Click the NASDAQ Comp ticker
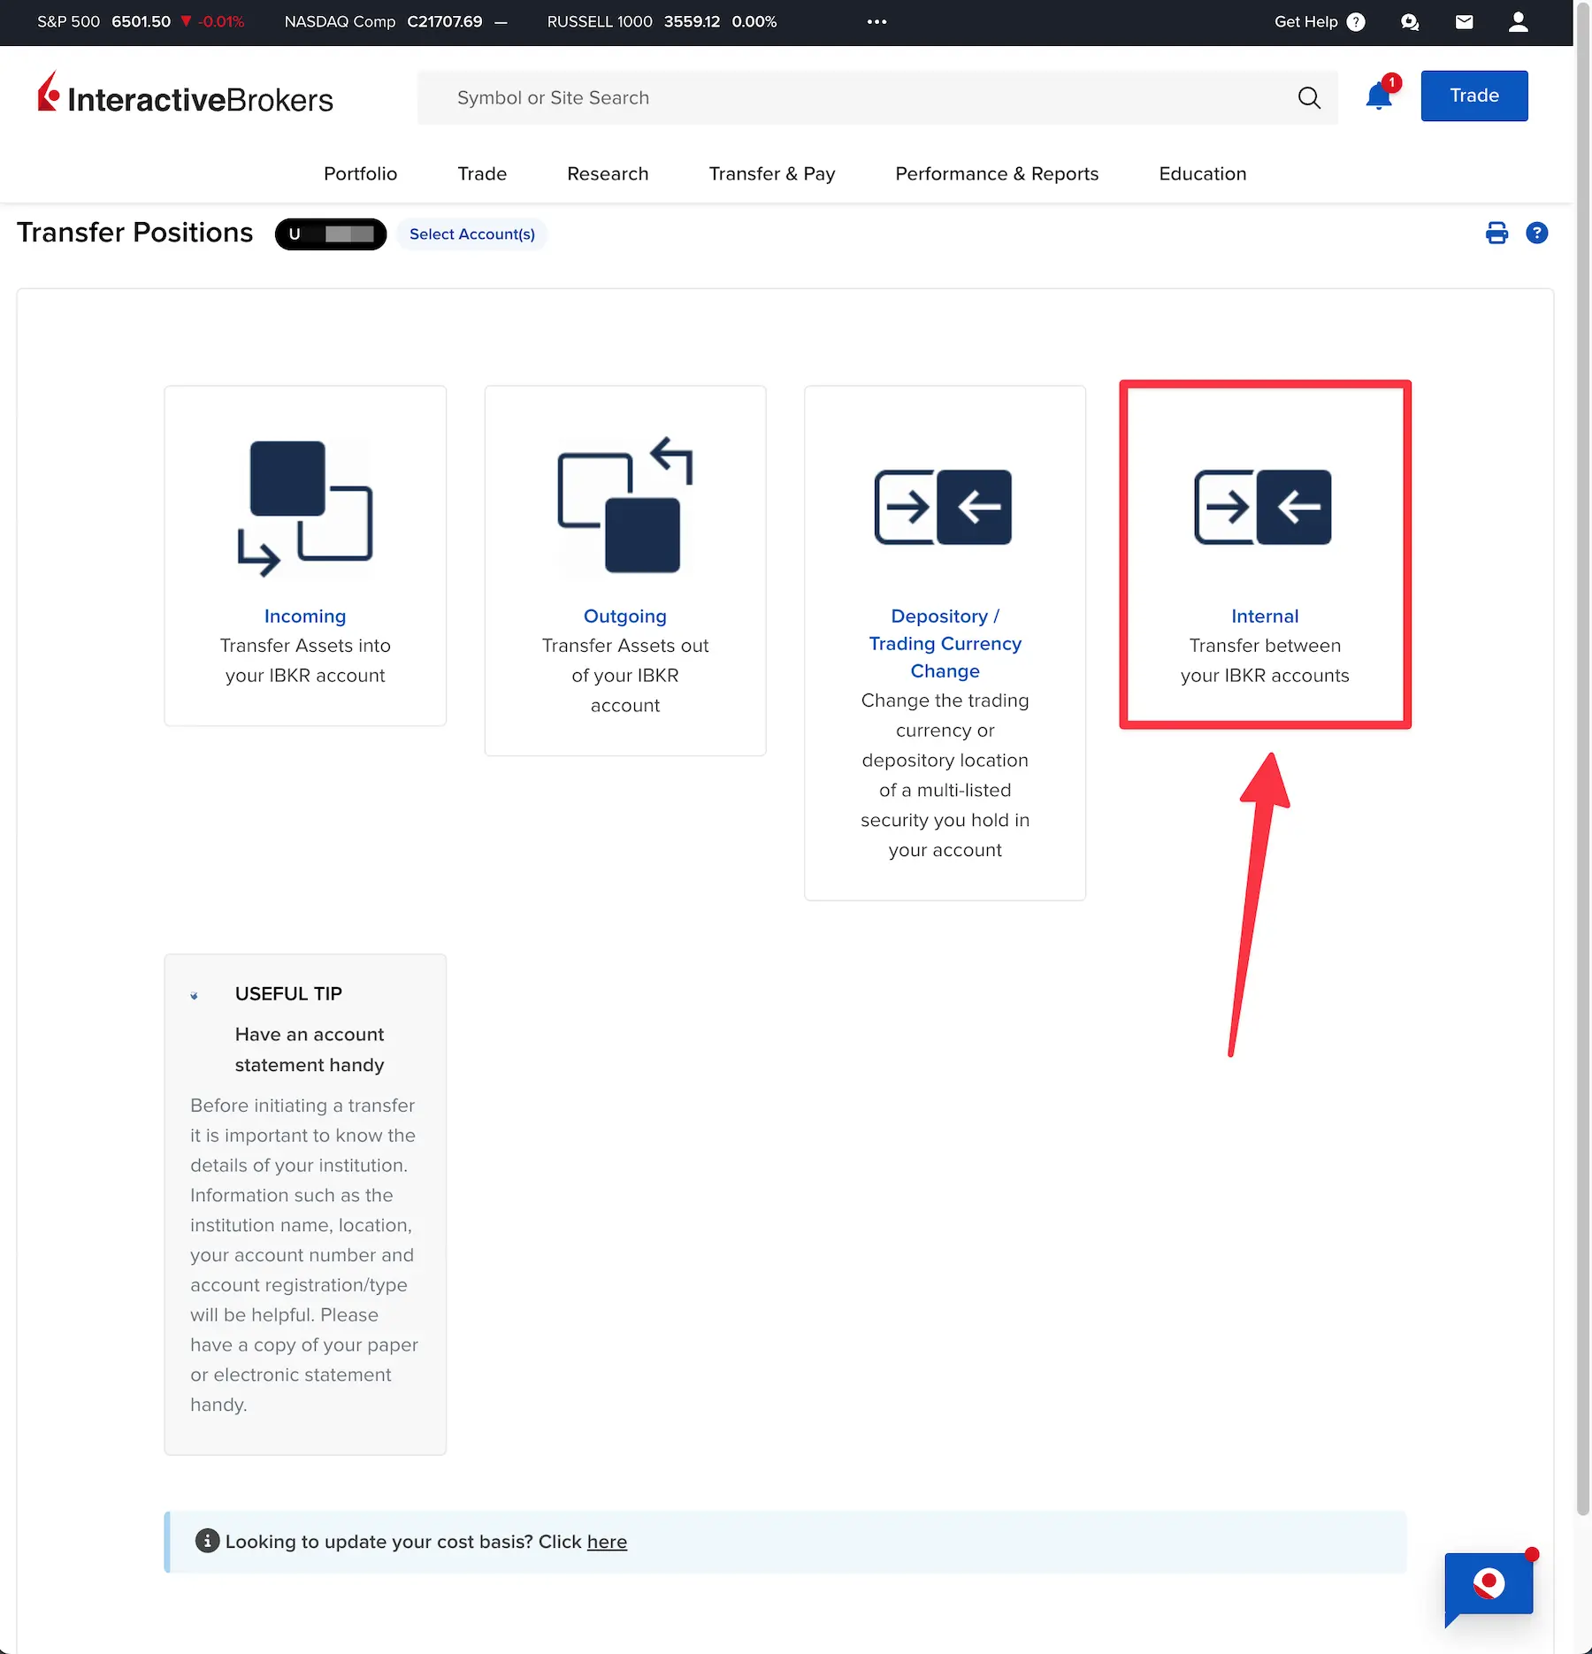This screenshot has height=1654, width=1592. pyautogui.click(x=395, y=22)
